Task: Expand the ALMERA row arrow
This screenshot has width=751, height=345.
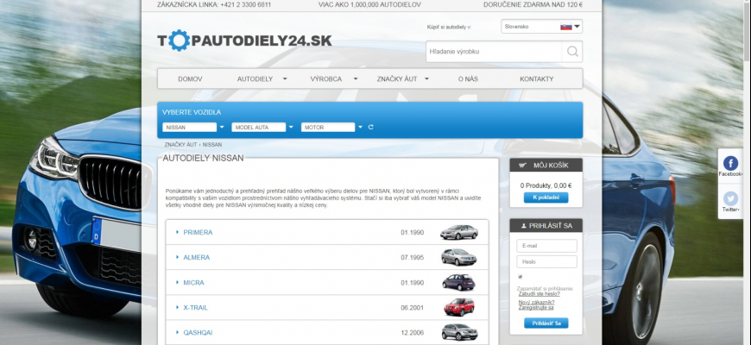Action: (x=177, y=257)
